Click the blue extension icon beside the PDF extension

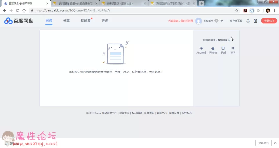tap(252, 11)
